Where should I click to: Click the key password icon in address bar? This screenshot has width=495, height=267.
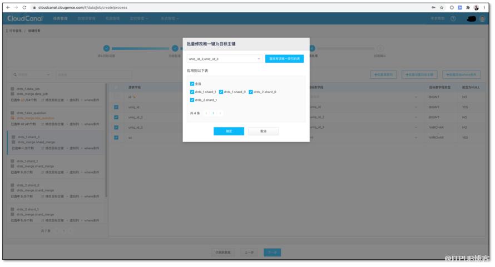click(433, 8)
